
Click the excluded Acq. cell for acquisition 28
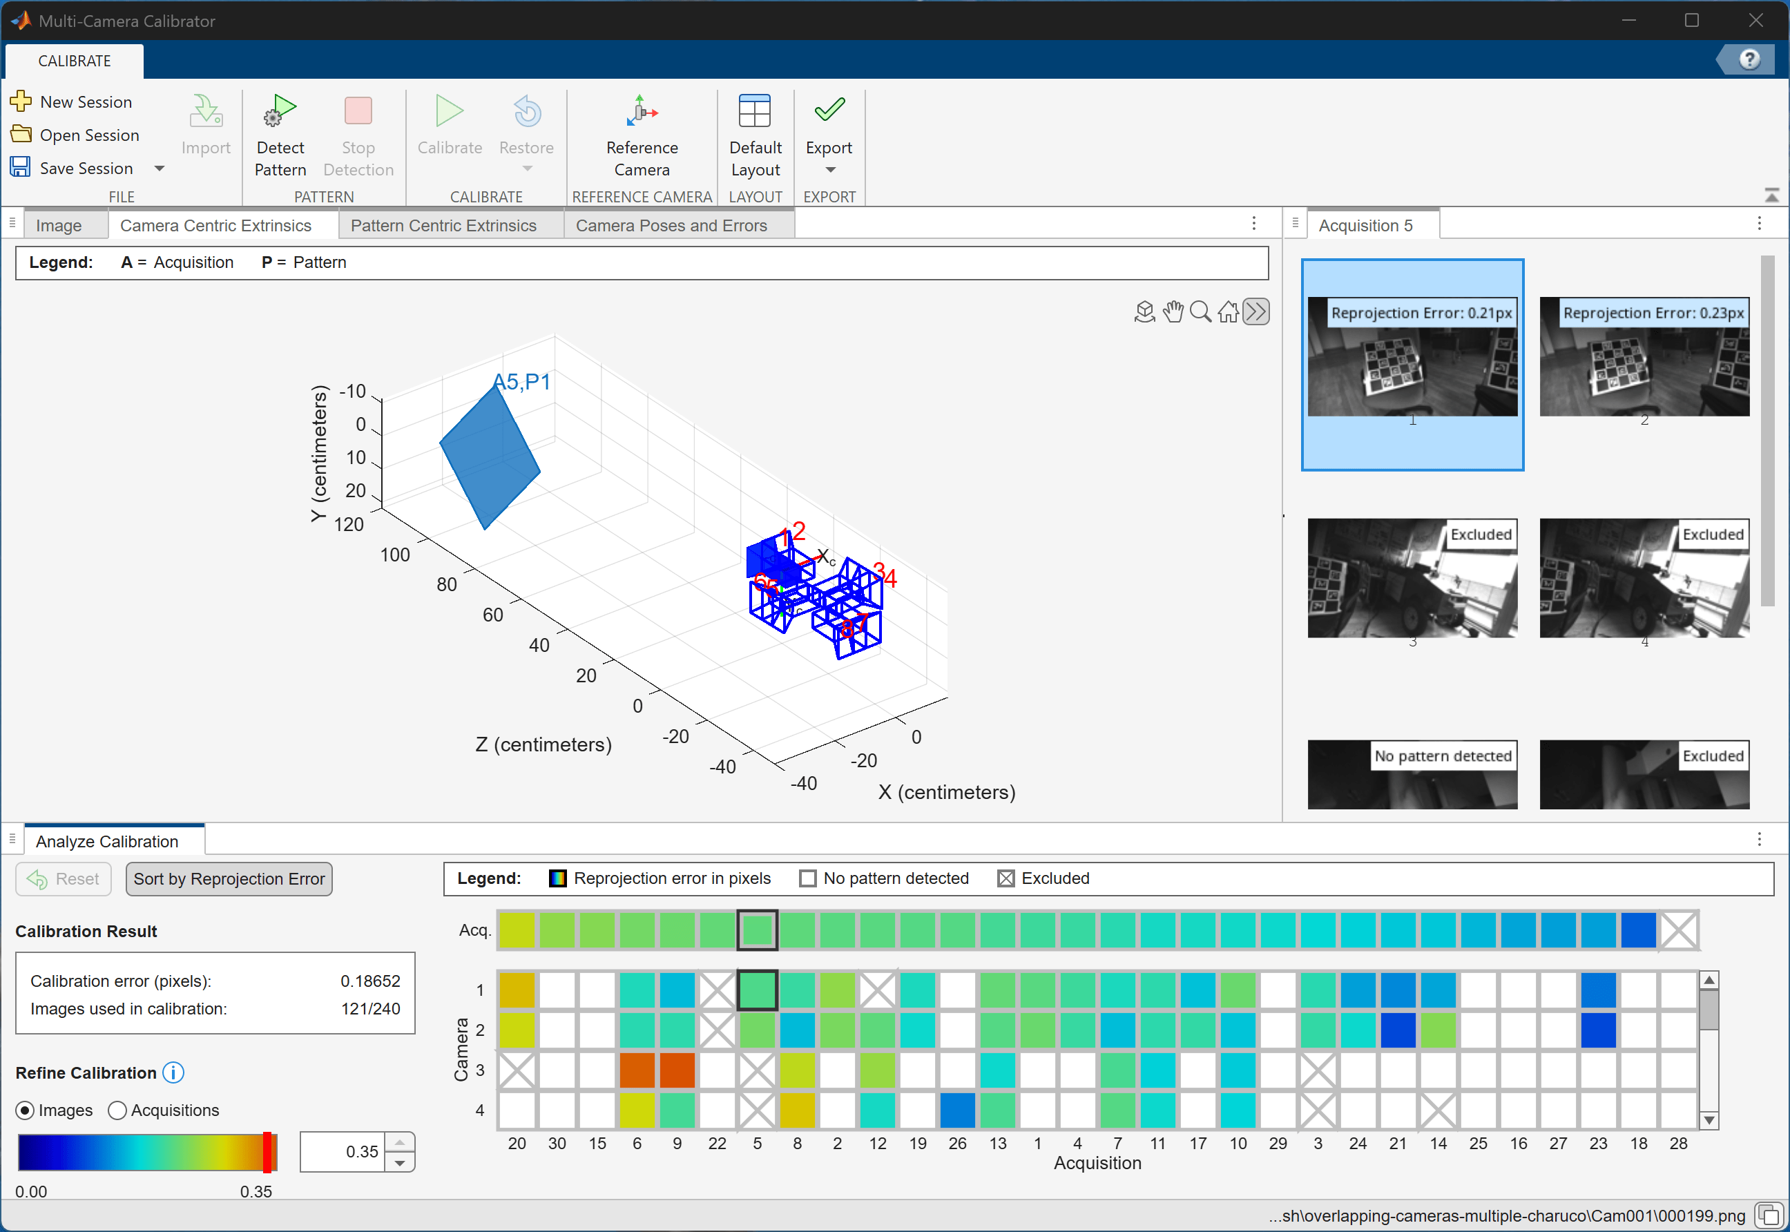1678,930
